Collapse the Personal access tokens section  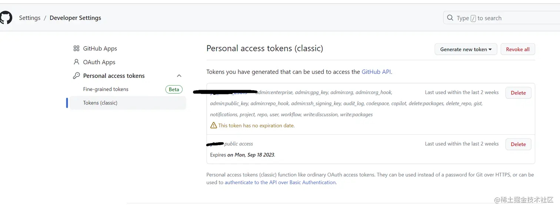tap(179, 76)
